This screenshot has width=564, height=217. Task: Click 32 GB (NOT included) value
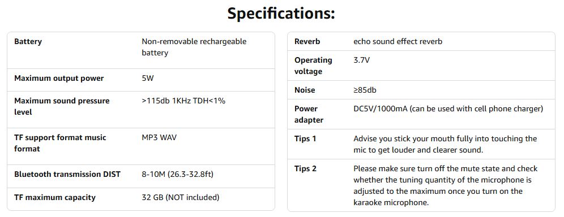[x=181, y=198]
